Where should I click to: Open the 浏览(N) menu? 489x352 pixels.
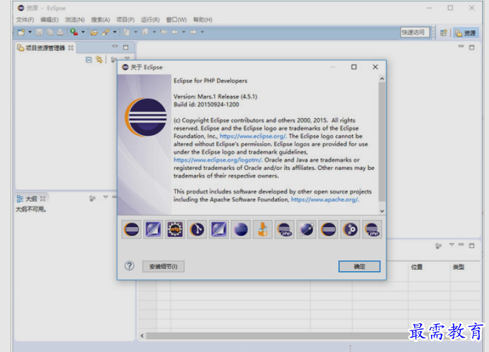[75, 20]
